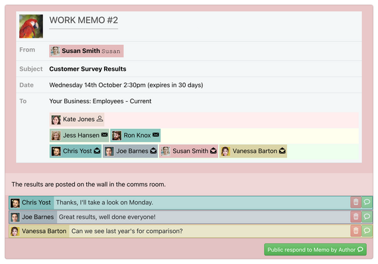This screenshot has width=378, height=264.
Task: Click Chris Yost's name in the responses
Action: pyautogui.click(x=36, y=202)
